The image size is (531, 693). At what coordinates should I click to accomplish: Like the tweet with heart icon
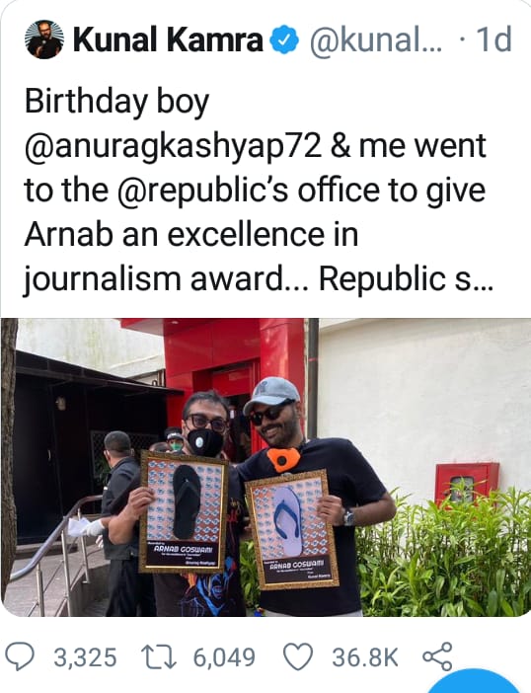point(298,656)
